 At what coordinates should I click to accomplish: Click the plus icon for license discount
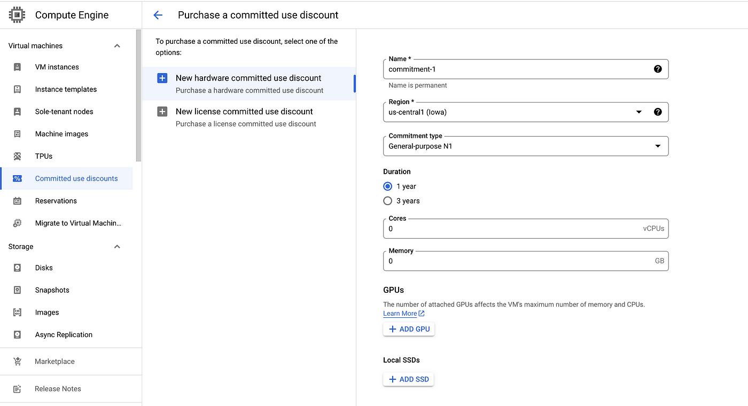pos(162,112)
